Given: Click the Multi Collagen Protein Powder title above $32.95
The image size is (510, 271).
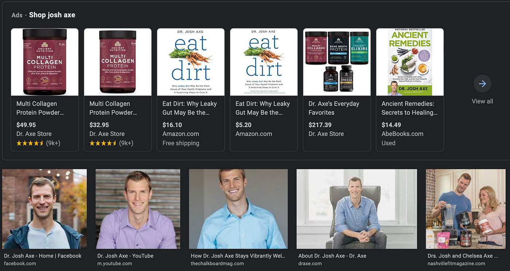Looking at the screenshot, I should click(x=113, y=108).
